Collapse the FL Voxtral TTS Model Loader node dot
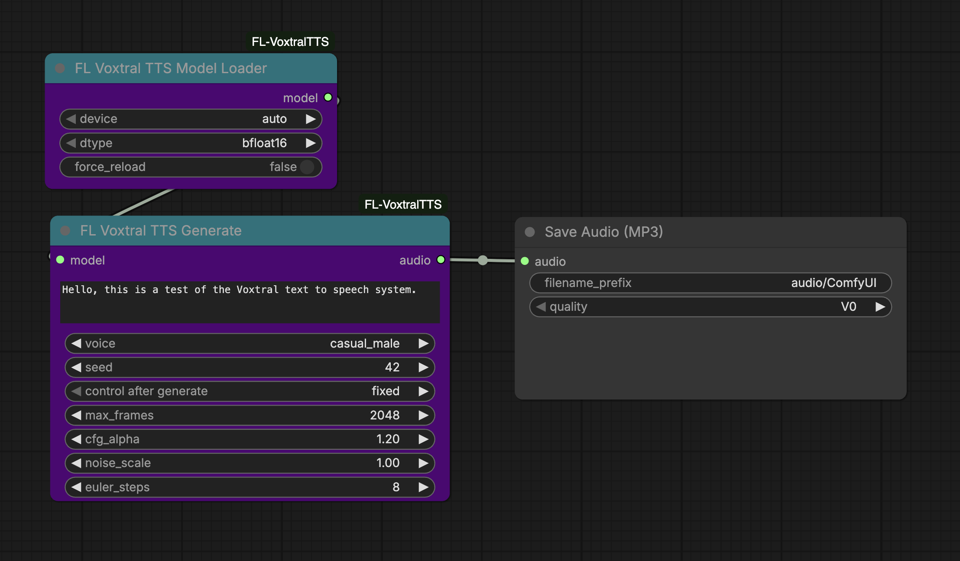Image resolution: width=960 pixels, height=561 pixels. coord(60,68)
